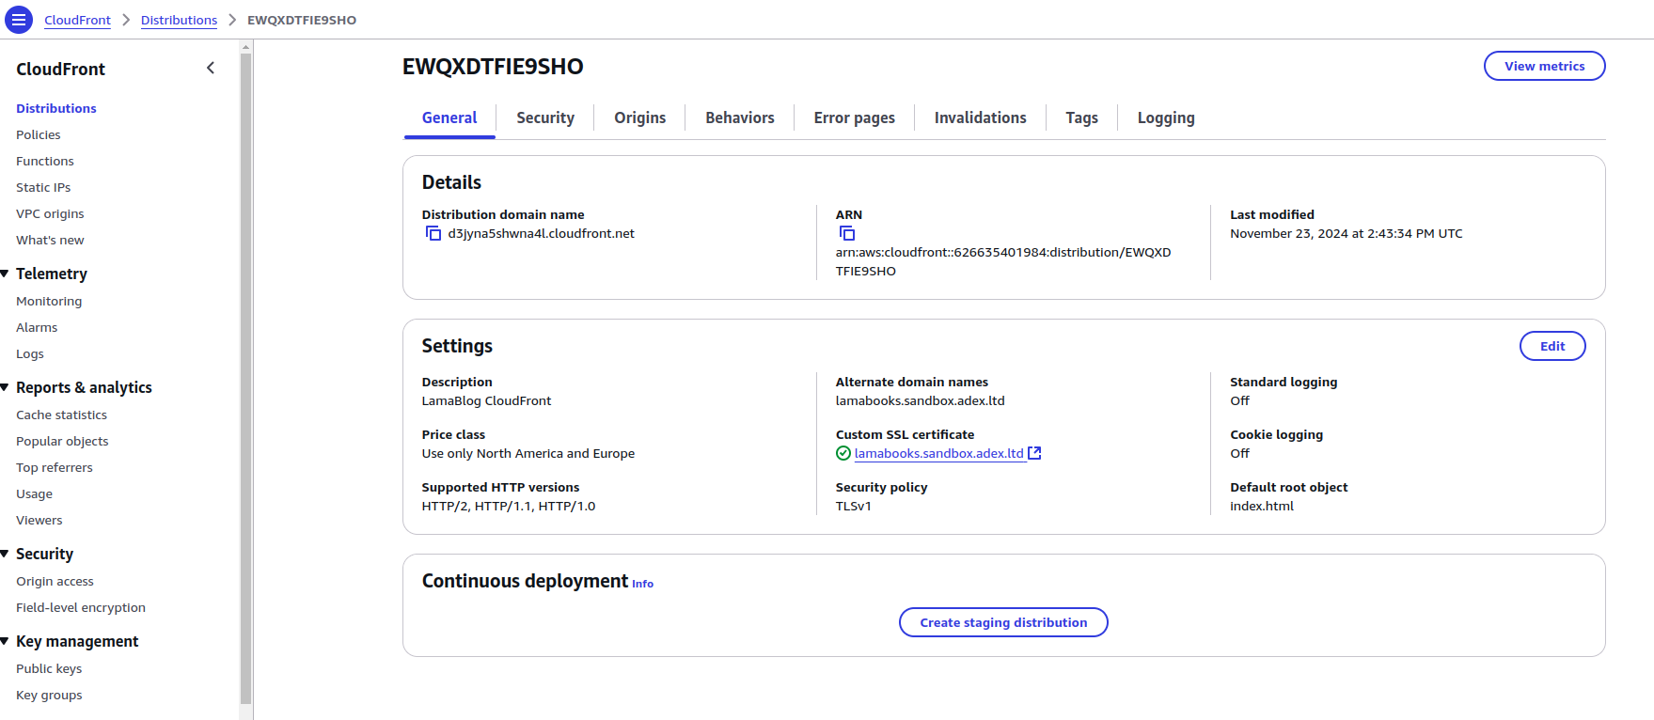This screenshot has width=1654, height=720.
Task: Copy the distribution domain name
Action: click(x=433, y=233)
